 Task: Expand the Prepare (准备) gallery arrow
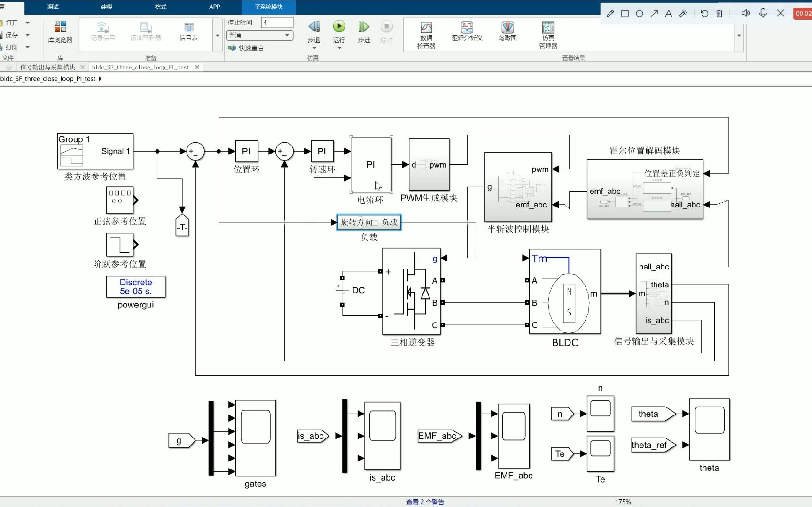point(217,35)
